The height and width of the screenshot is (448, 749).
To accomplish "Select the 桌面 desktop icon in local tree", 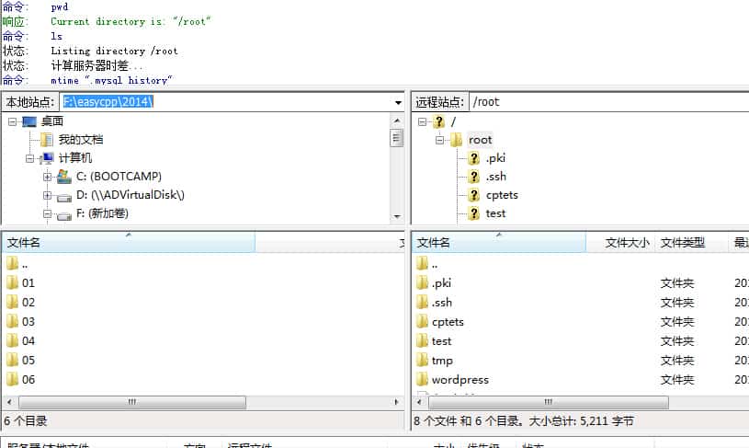I will (29, 121).
